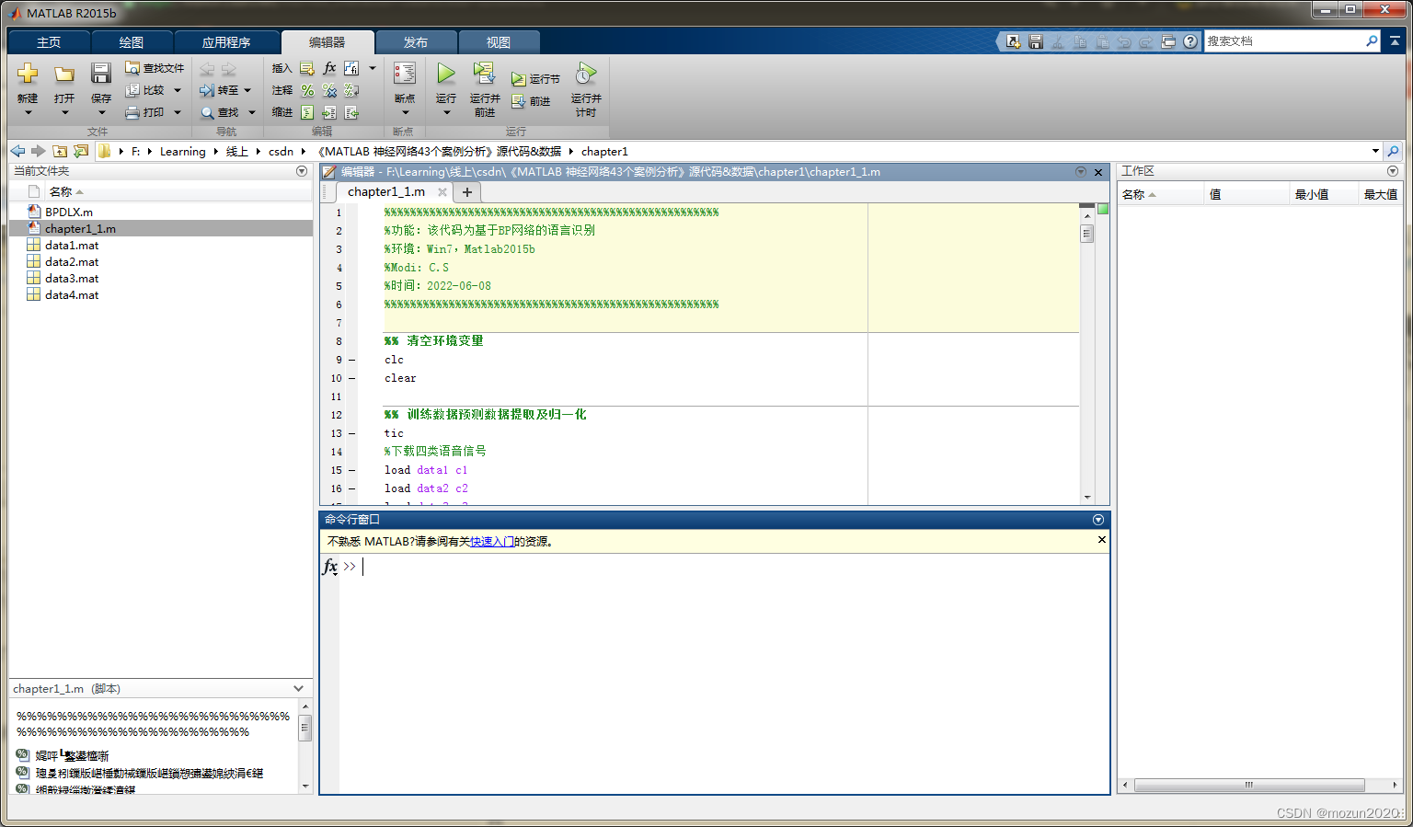Open the 新建 dropdown arrow
The width and height of the screenshot is (1413, 827).
click(28, 113)
